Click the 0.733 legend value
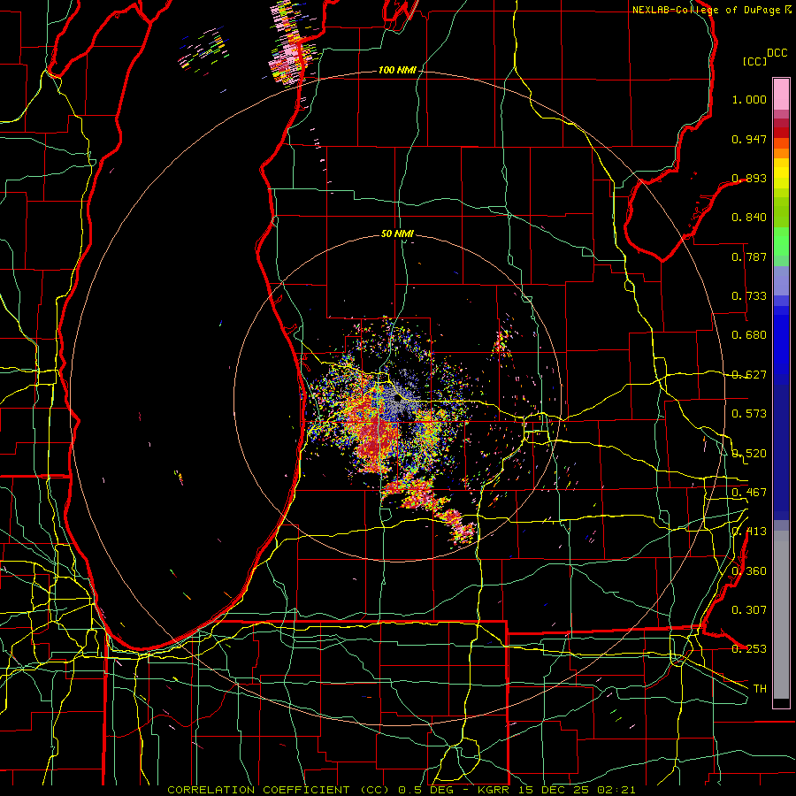Image resolution: width=796 pixels, height=796 pixels. pos(749,296)
